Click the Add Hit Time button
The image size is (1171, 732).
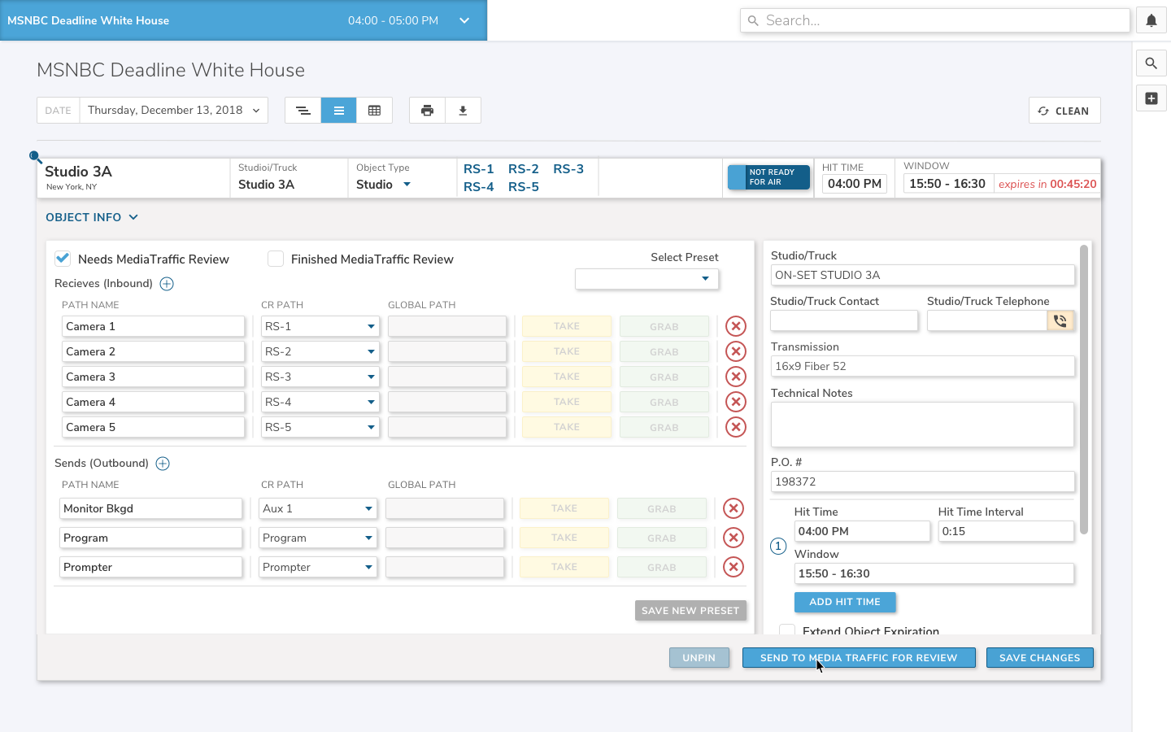(844, 602)
